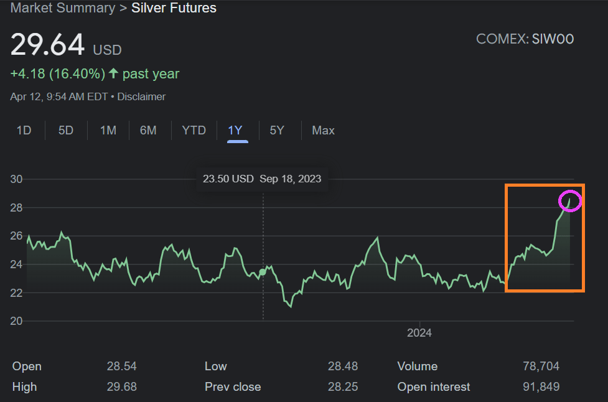Switch to the 6M tab
This screenshot has width=608, height=402.
(148, 130)
